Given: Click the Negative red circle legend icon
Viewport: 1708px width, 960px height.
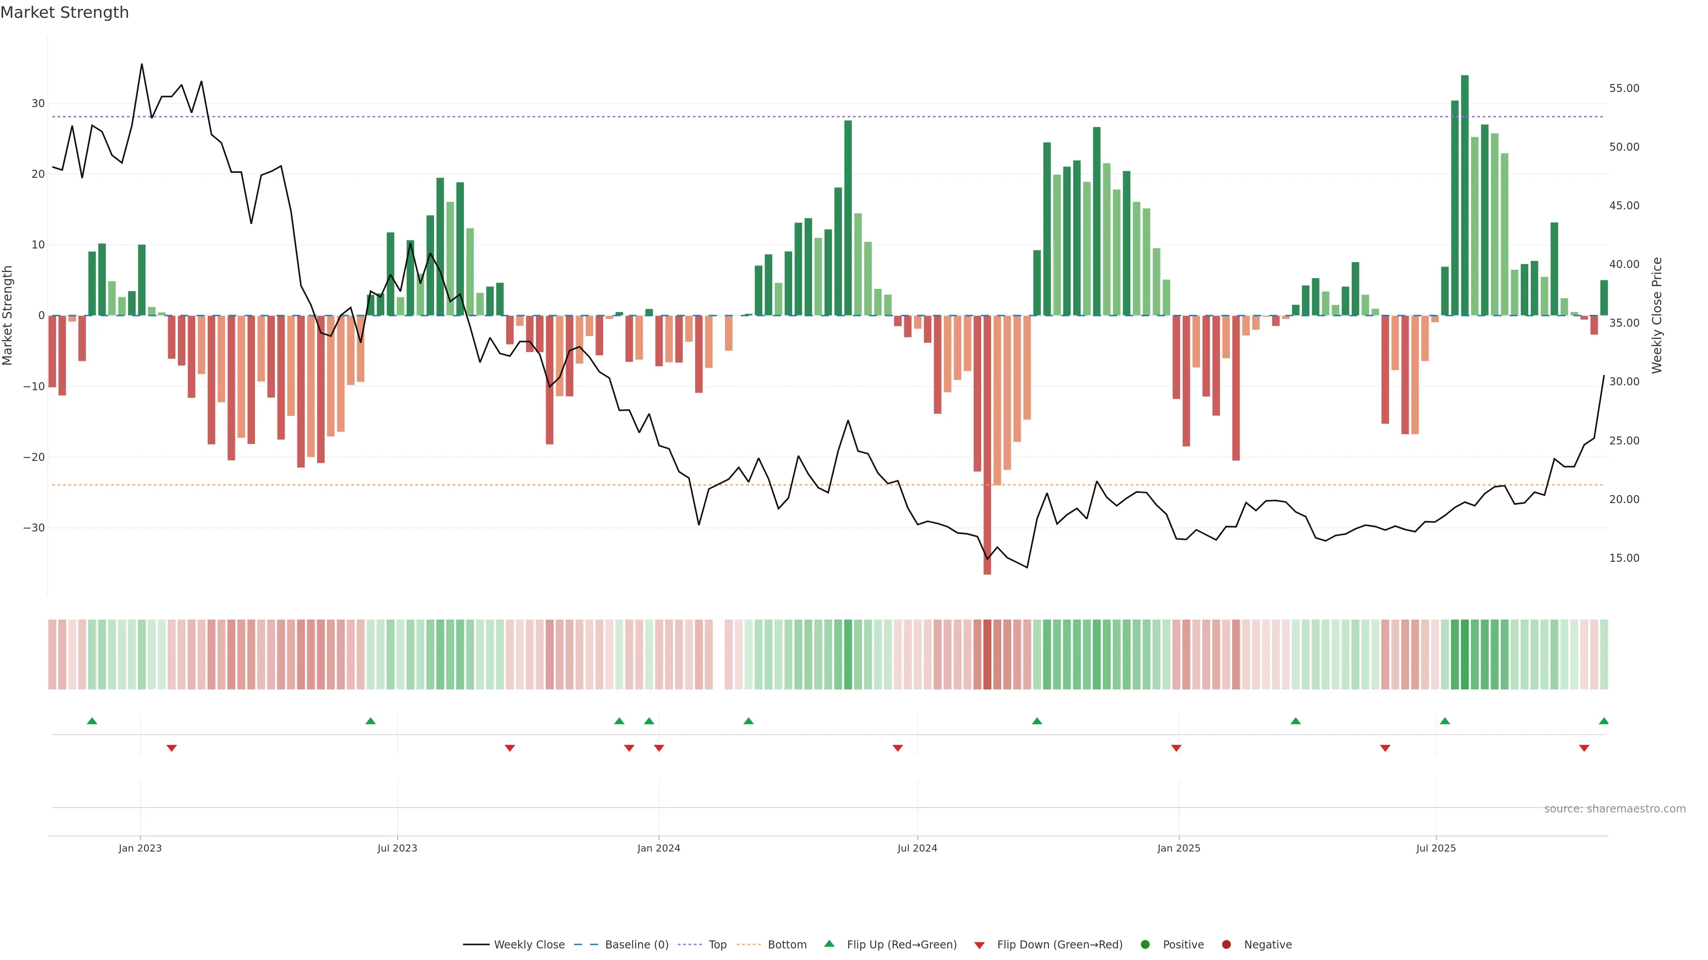Looking at the screenshot, I should 1226,944.
